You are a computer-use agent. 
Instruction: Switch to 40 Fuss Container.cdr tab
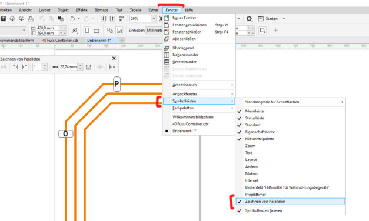click(60, 41)
